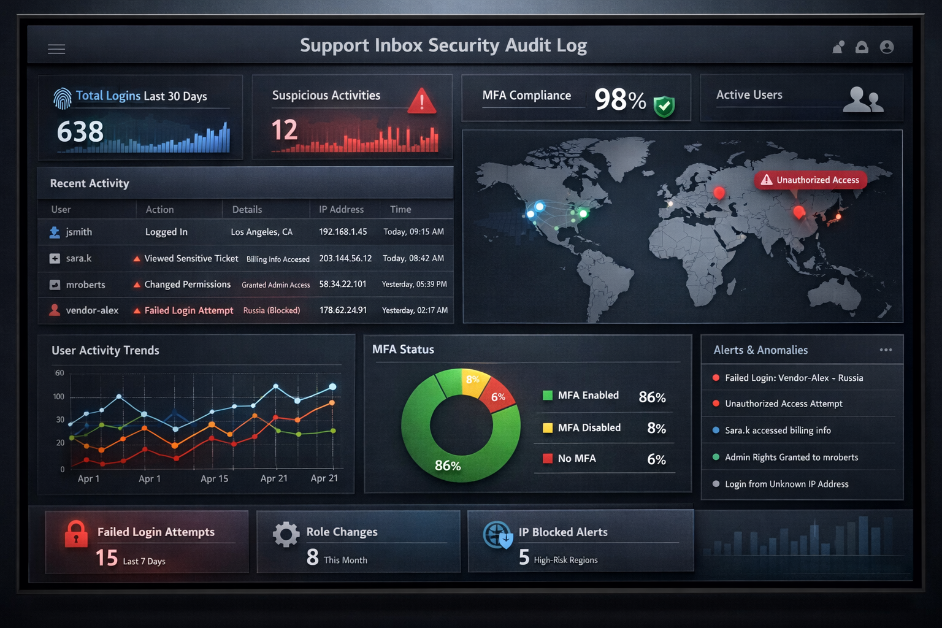Viewport: 942px width, 628px height.
Task: Click the alert triangle beside Changed Permissions
Action: point(136,284)
